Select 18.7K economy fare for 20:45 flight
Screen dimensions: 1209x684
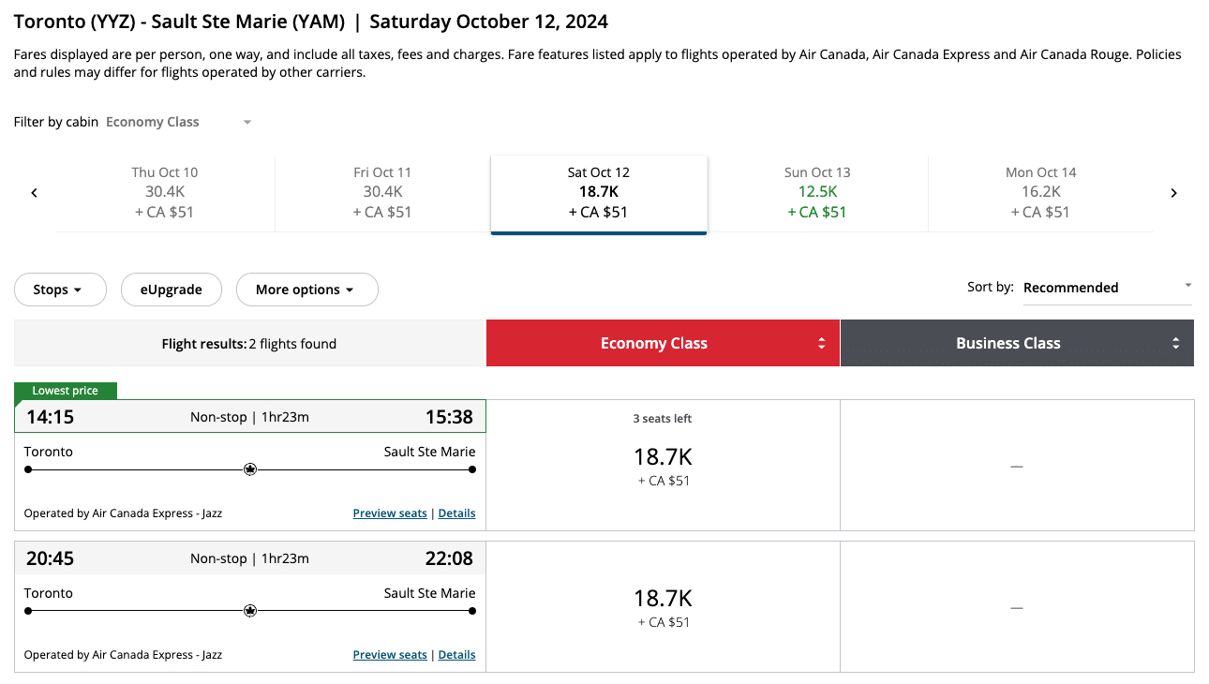tap(663, 606)
